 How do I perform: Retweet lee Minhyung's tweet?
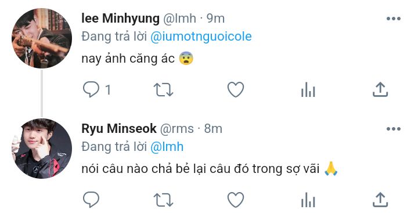(163, 89)
